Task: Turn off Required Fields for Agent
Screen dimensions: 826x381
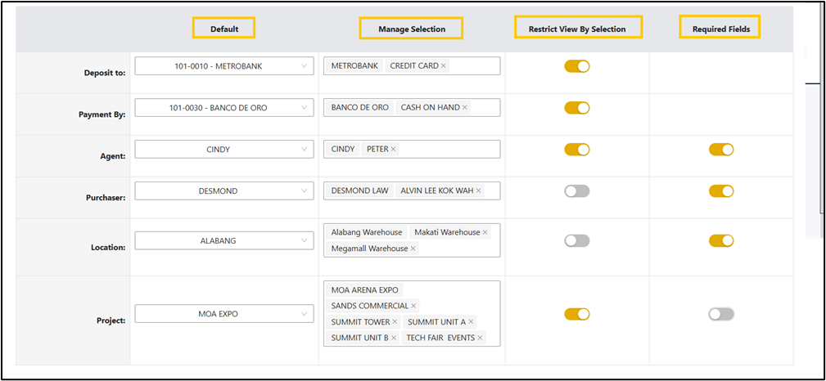Action: point(721,149)
